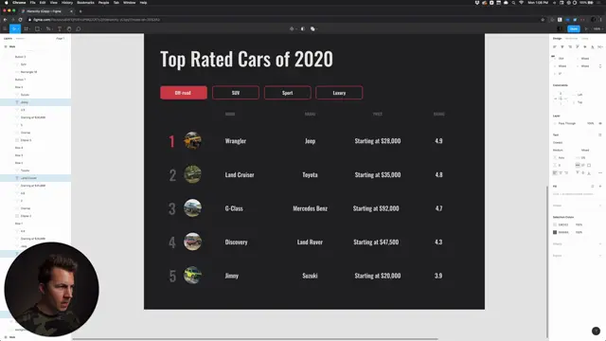Open text styles icon beside Text header
The width and height of the screenshot is (606, 341).
coord(600,135)
